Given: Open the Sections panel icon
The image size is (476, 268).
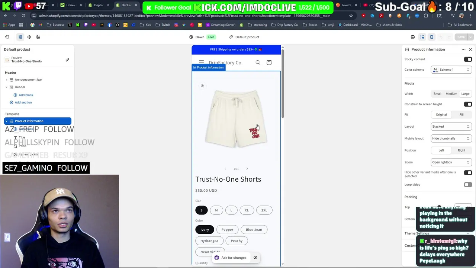Looking at the screenshot, I should pos(20,37).
